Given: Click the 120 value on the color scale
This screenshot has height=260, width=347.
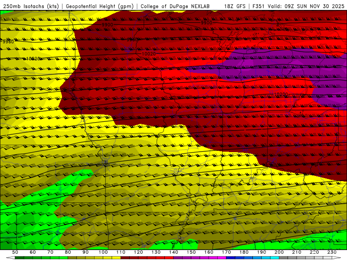Looking at the screenshot, I should [x=138, y=252].
